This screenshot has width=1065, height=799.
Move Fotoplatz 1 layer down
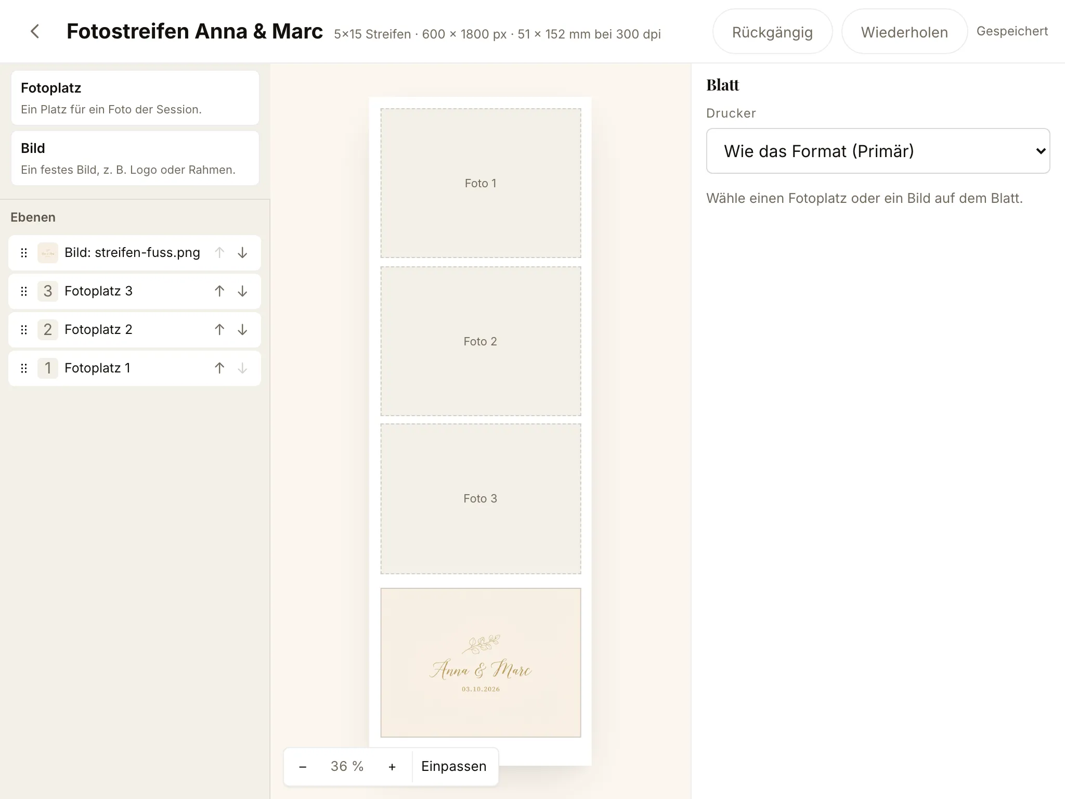tap(242, 368)
